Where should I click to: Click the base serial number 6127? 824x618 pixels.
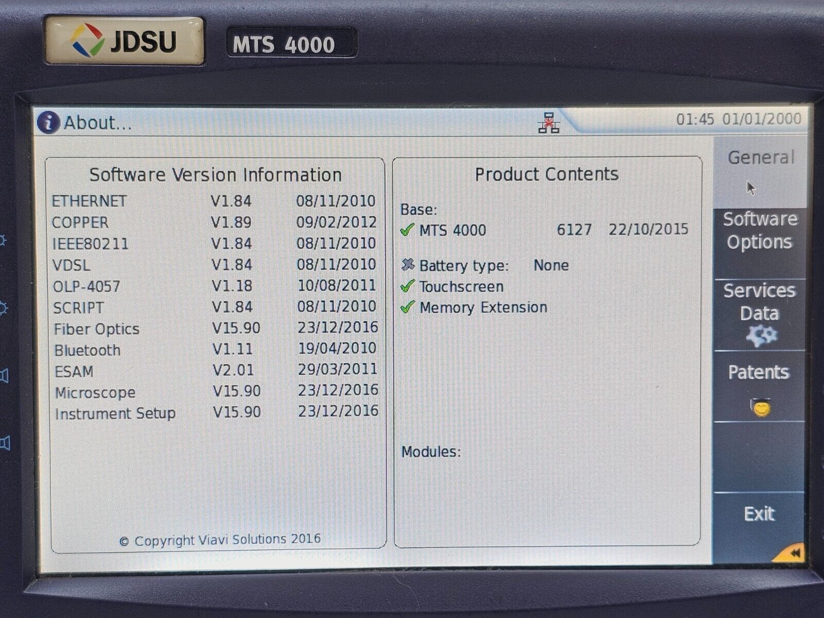(574, 229)
